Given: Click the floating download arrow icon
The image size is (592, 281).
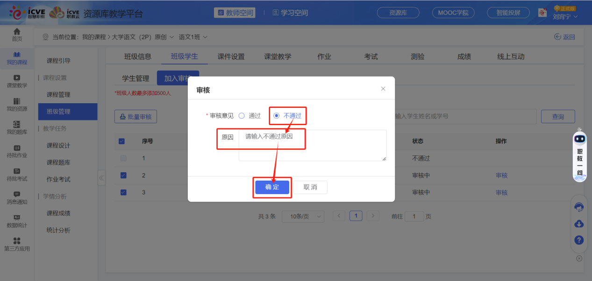Looking at the screenshot, I should click(579, 224).
